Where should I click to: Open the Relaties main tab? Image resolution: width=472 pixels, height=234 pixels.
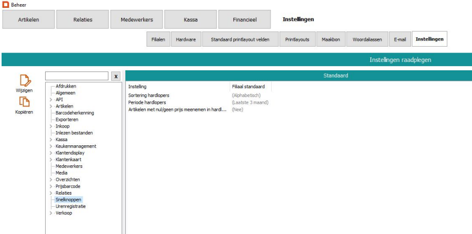[x=82, y=20]
